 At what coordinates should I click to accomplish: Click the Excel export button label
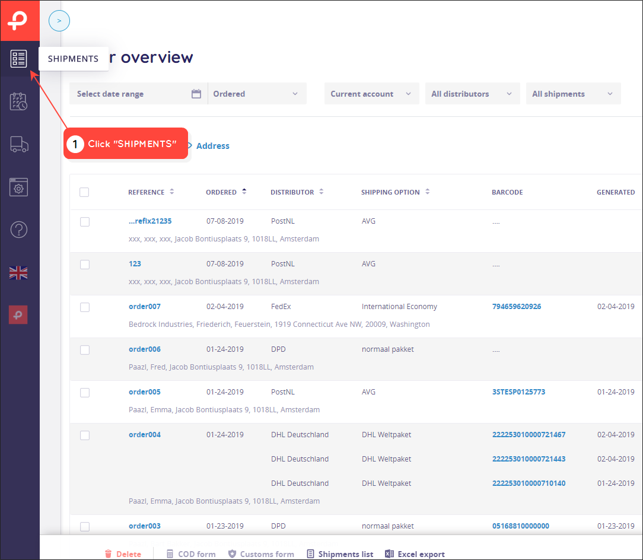pyautogui.click(x=421, y=554)
